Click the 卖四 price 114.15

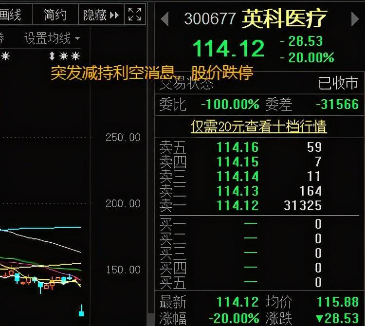(x=237, y=162)
